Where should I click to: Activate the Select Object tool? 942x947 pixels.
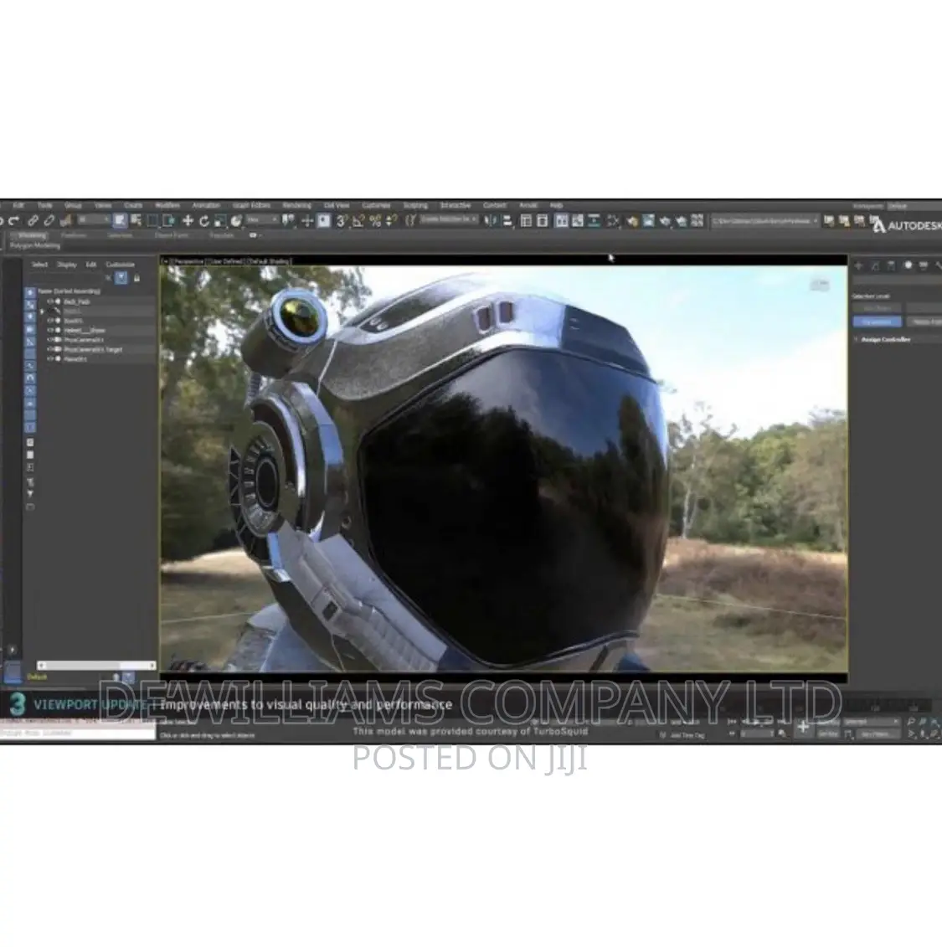[x=120, y=221]
